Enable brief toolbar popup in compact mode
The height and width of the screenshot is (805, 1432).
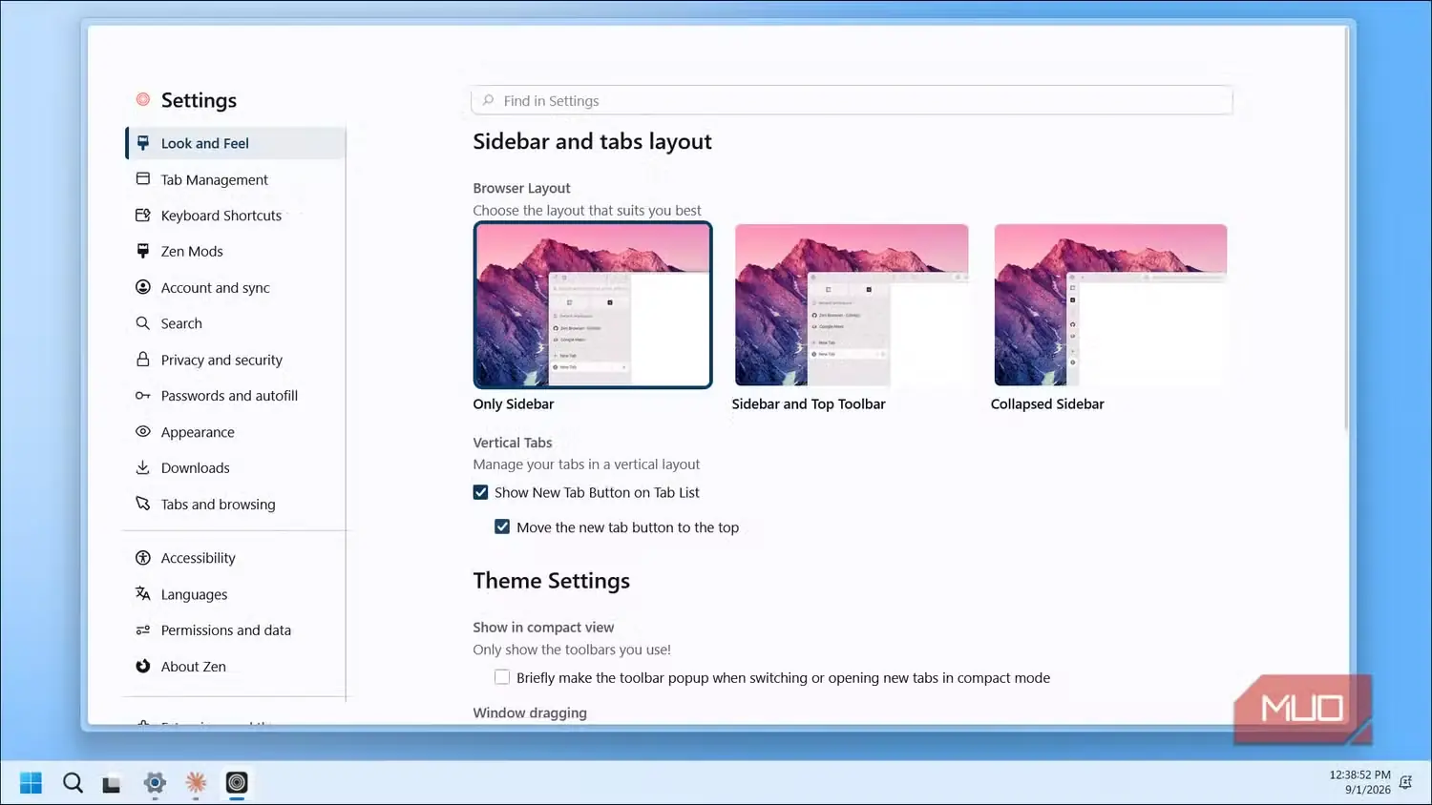coord(502,677)
